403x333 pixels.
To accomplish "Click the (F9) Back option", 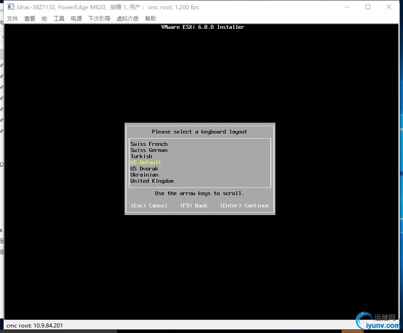I will pos(194,205).
